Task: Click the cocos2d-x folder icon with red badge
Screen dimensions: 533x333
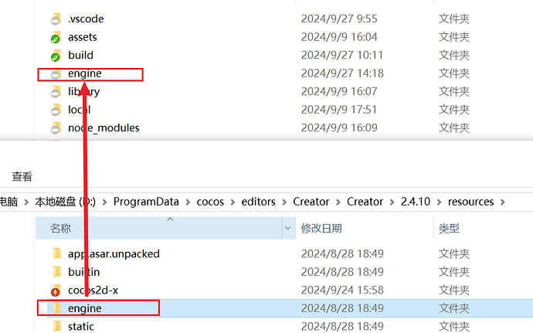Action: click(x=56, y=290)
